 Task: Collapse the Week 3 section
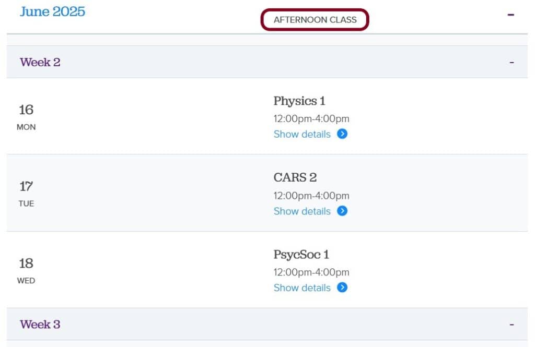511,324
